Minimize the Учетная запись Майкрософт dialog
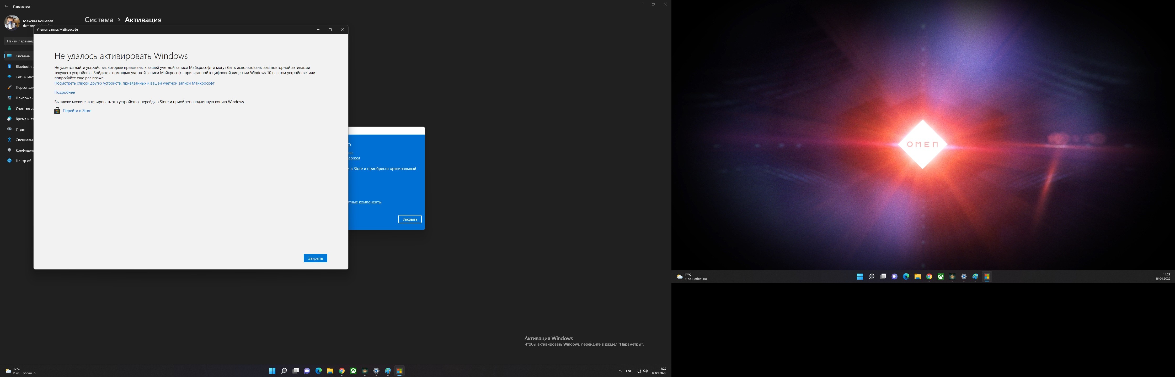Image resolution: width=1175 pixels, height=377 pixels. (318, 30)
